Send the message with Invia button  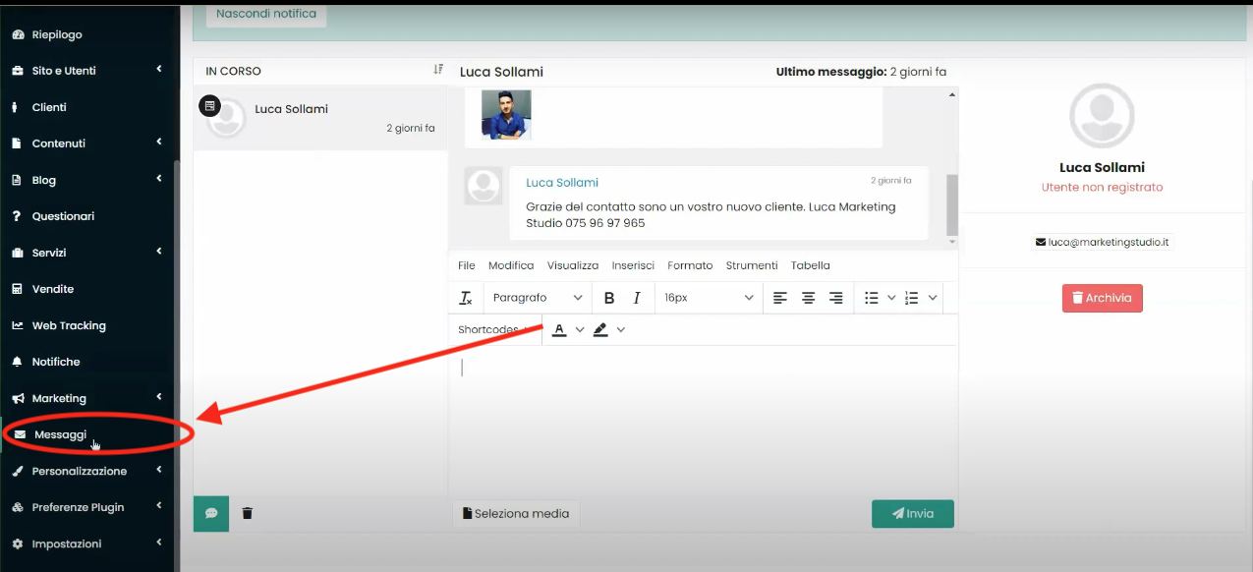pos(912,513)
